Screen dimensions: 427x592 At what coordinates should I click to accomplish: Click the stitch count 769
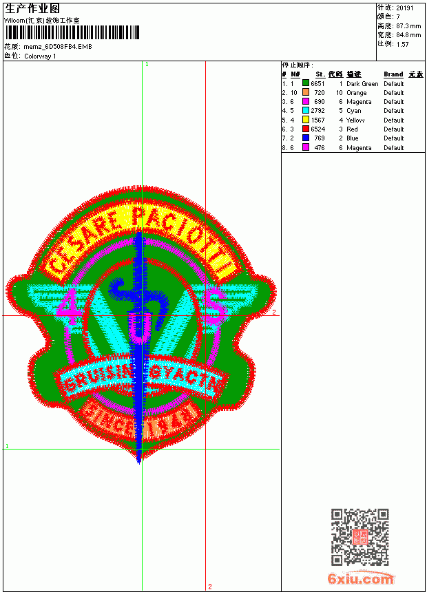pyautogui.click(x=320, y=138)
